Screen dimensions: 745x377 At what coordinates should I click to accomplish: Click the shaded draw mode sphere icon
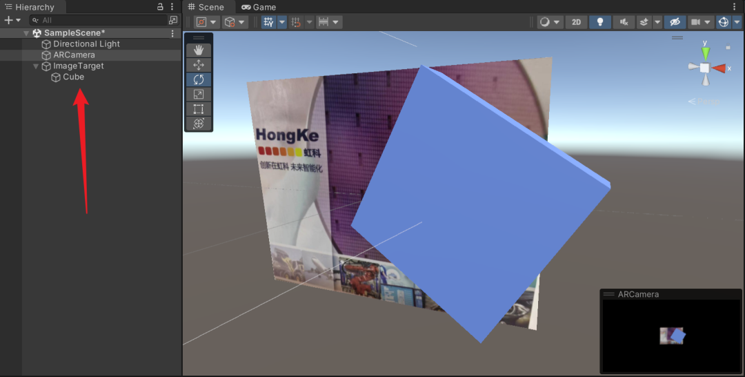(545, 22)
